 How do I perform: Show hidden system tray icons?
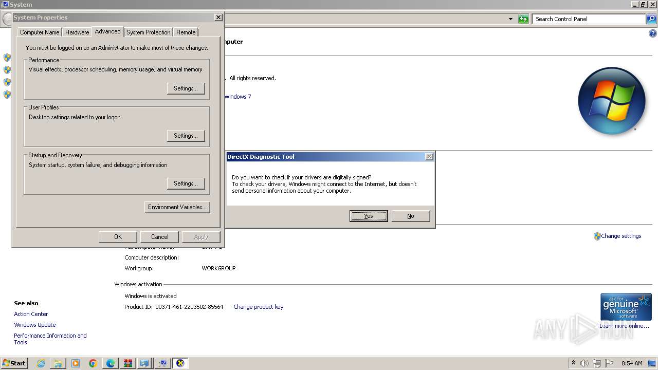tap(573, 363)
